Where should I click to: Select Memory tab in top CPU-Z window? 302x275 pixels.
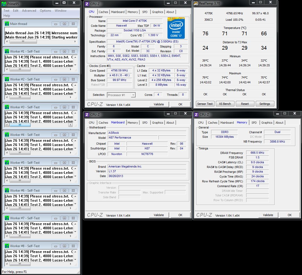coord(133,12)
